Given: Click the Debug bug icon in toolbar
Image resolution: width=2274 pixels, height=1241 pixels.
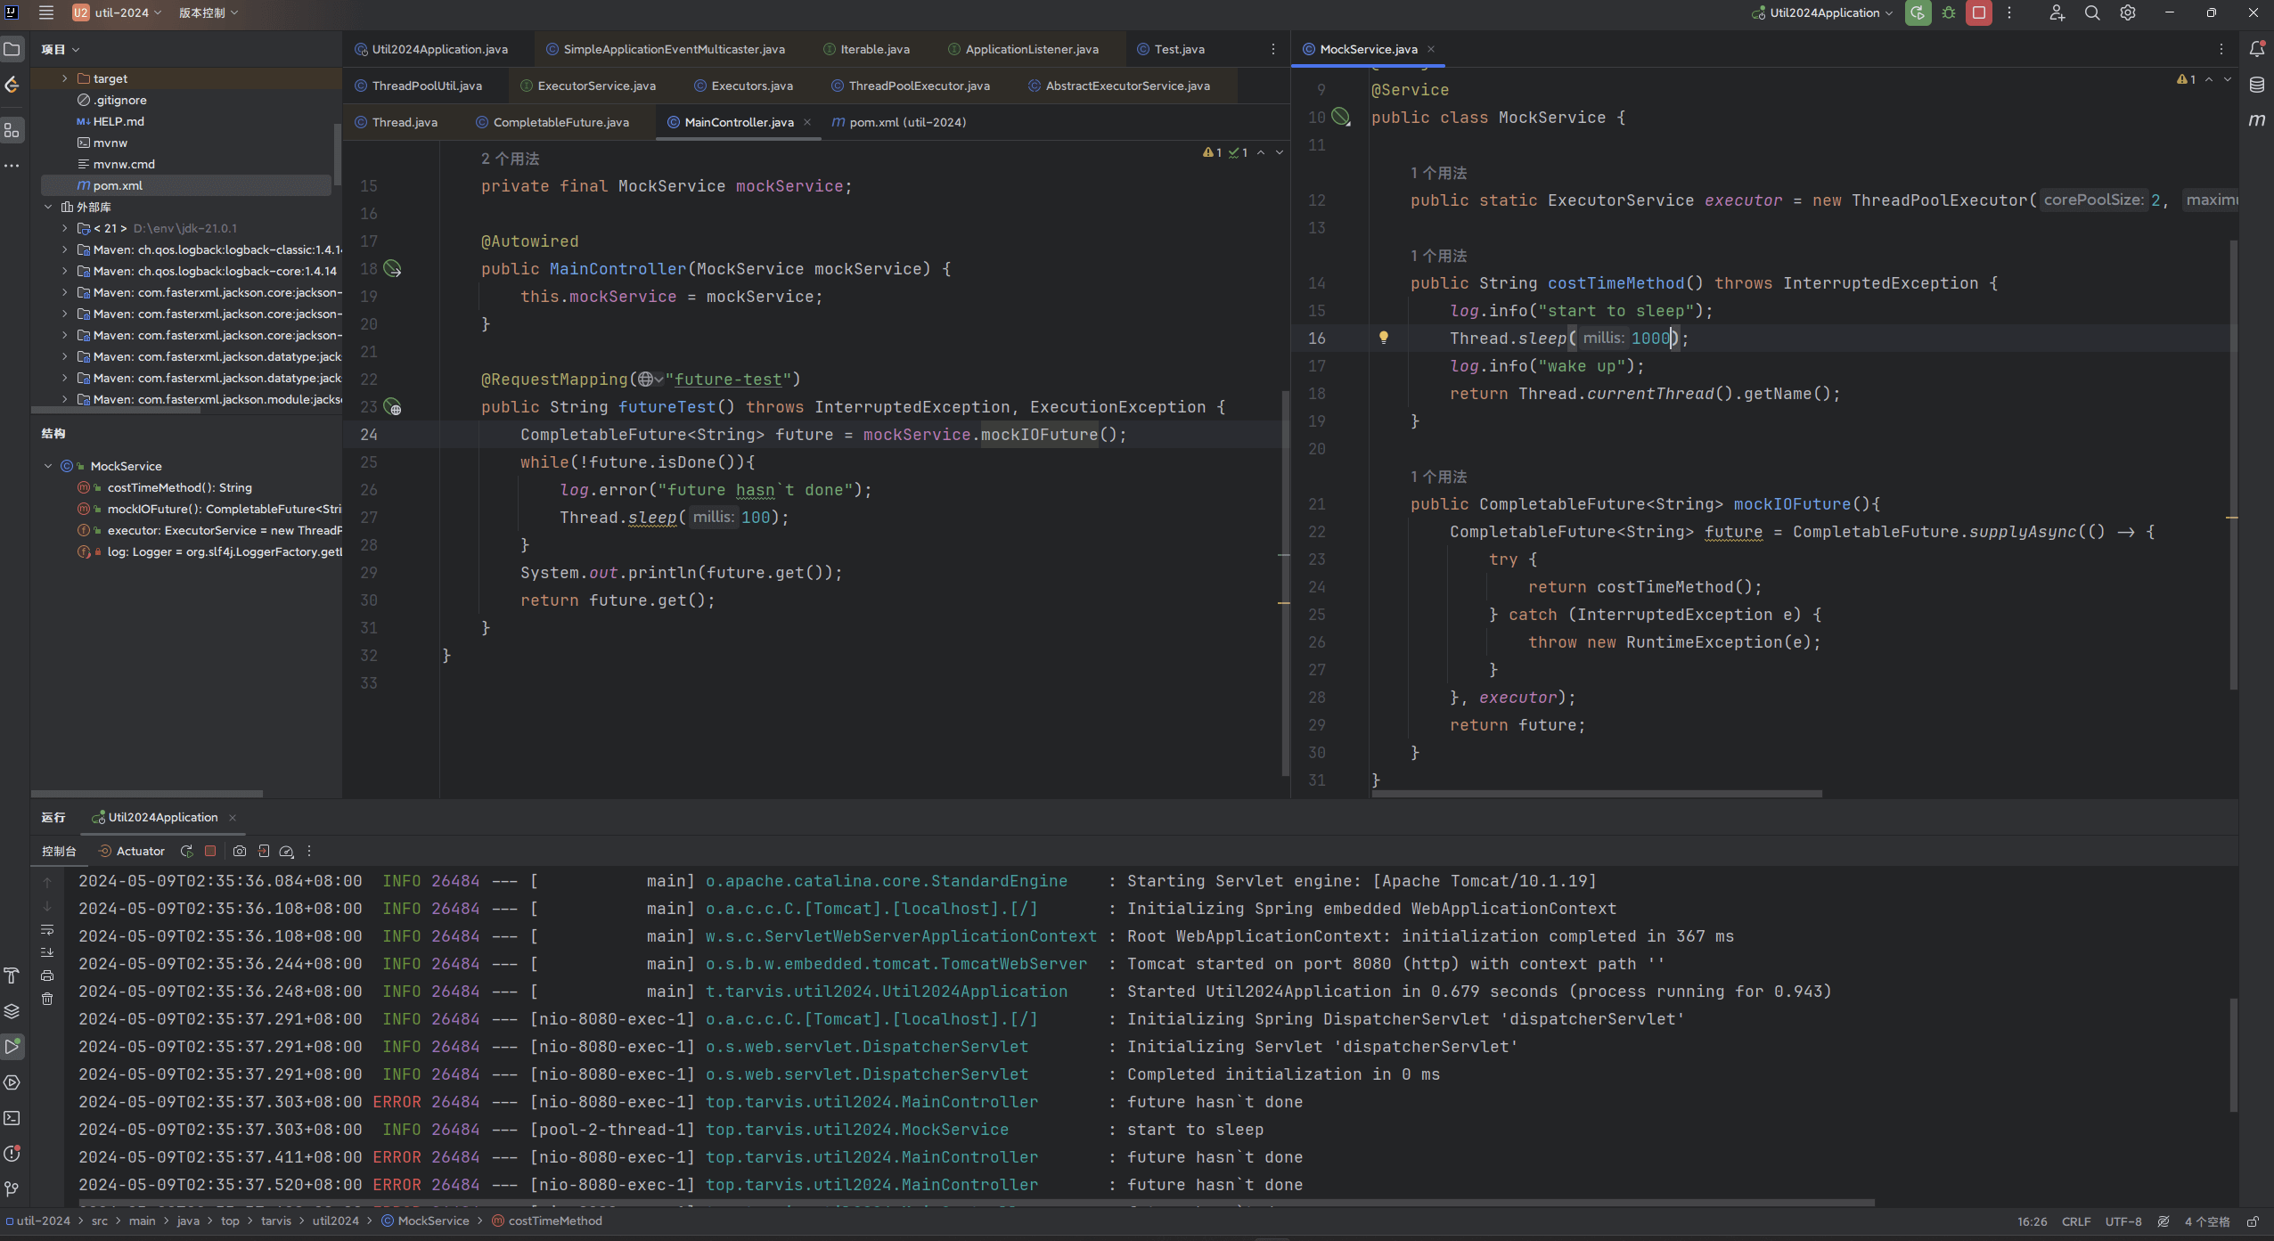Looking at the screenshot, I should tap(1949, 12).
